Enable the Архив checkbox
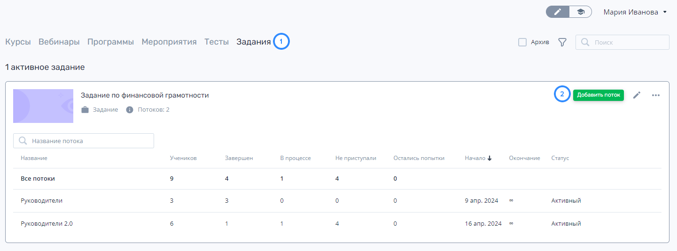The height and width of the screenshot is (251, 677). (522, 42)
